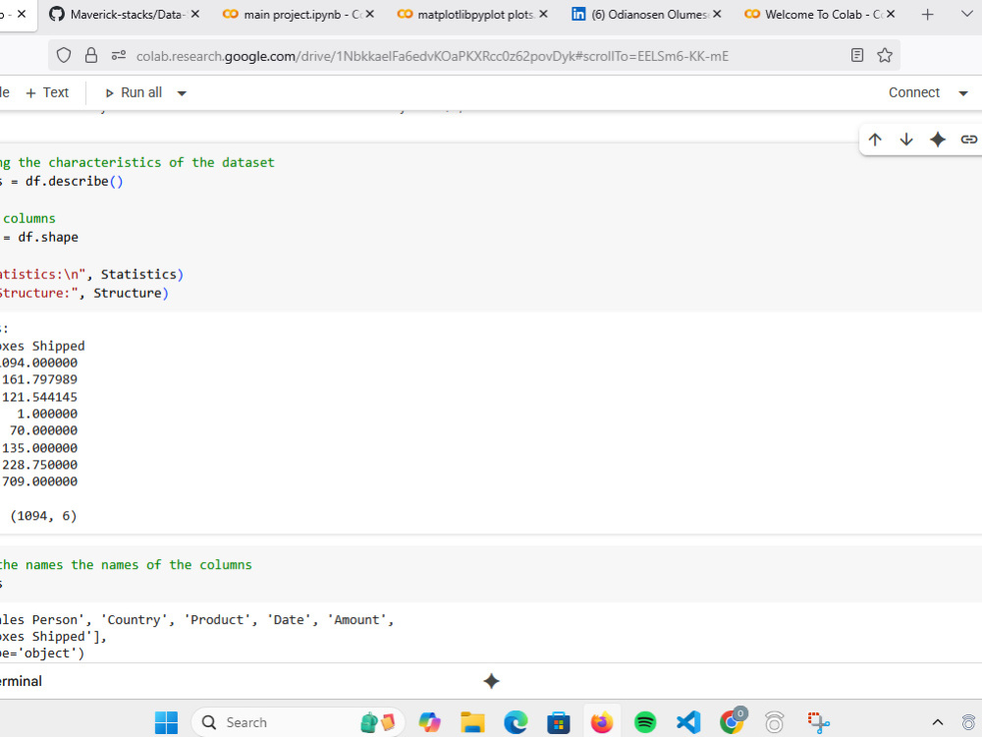Open Copilot from taskbar

430,722
